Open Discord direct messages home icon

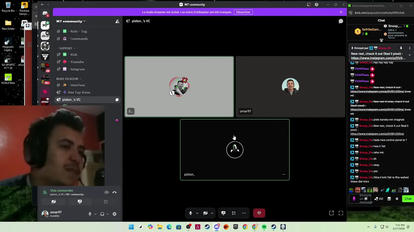(x=45, y=13)
